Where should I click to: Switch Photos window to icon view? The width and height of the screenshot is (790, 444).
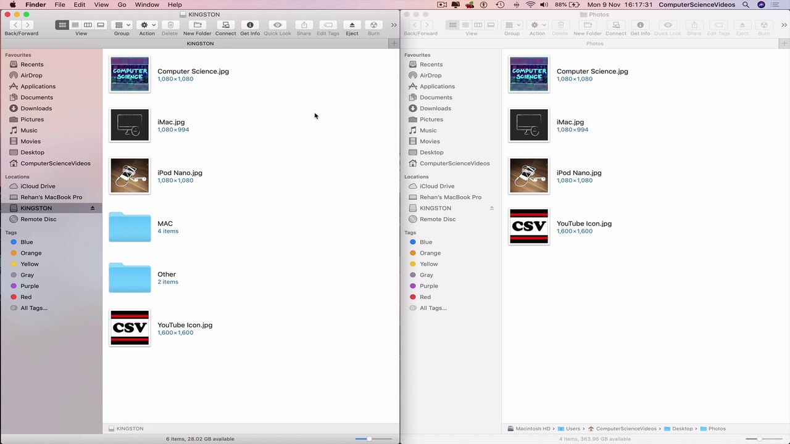coord(452,25)
